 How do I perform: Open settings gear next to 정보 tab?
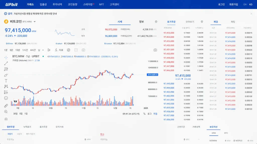click(x=156, y=21)
